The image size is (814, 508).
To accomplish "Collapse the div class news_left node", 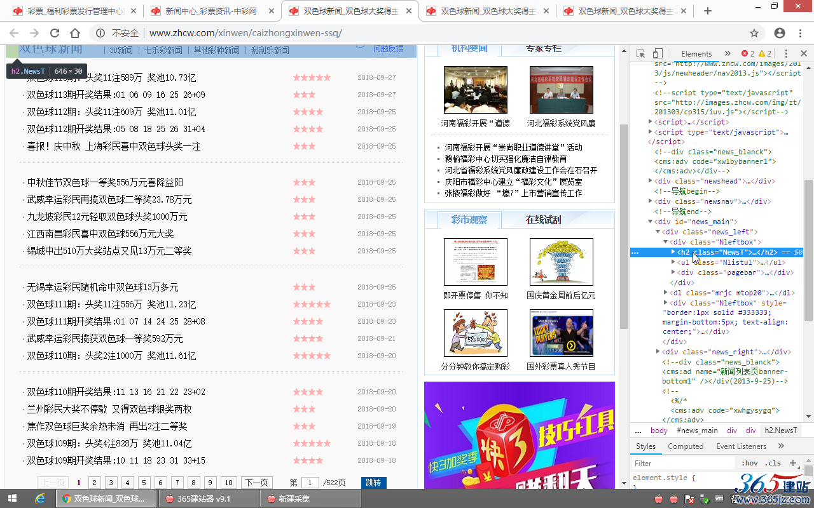I will click(x=658, y=232).
